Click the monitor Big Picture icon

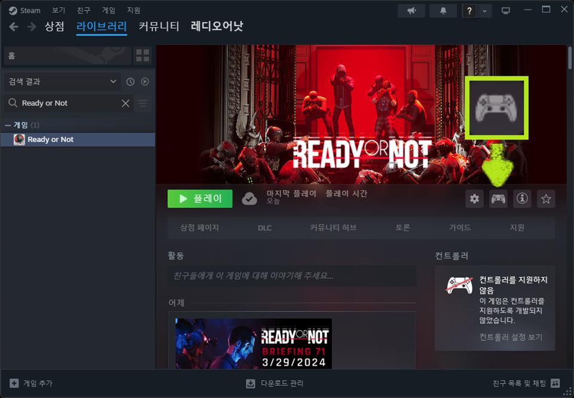pyautogui.click(x=506, y=11)
